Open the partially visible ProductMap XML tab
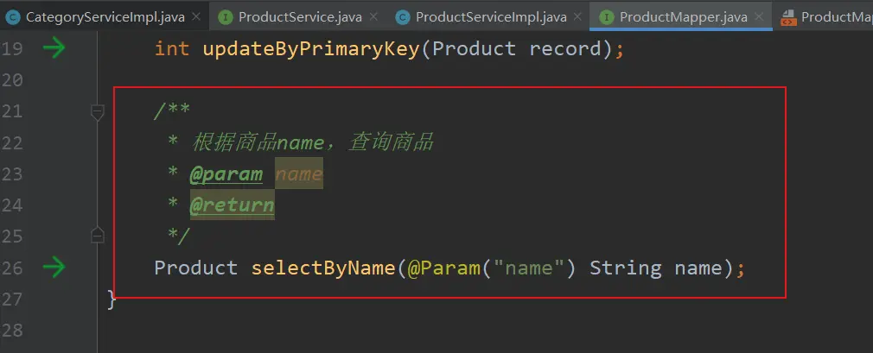 (824, 16)
